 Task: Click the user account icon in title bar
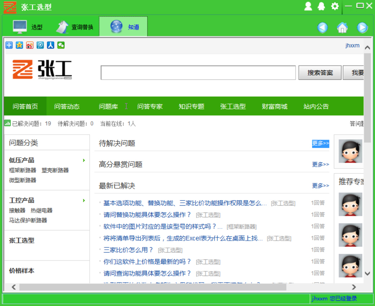(308, 6)
